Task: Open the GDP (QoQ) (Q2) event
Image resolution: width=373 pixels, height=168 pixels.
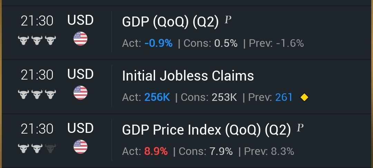Action: tap(170, 22)
